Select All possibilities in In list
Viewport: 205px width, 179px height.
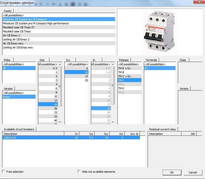(101, 64)
